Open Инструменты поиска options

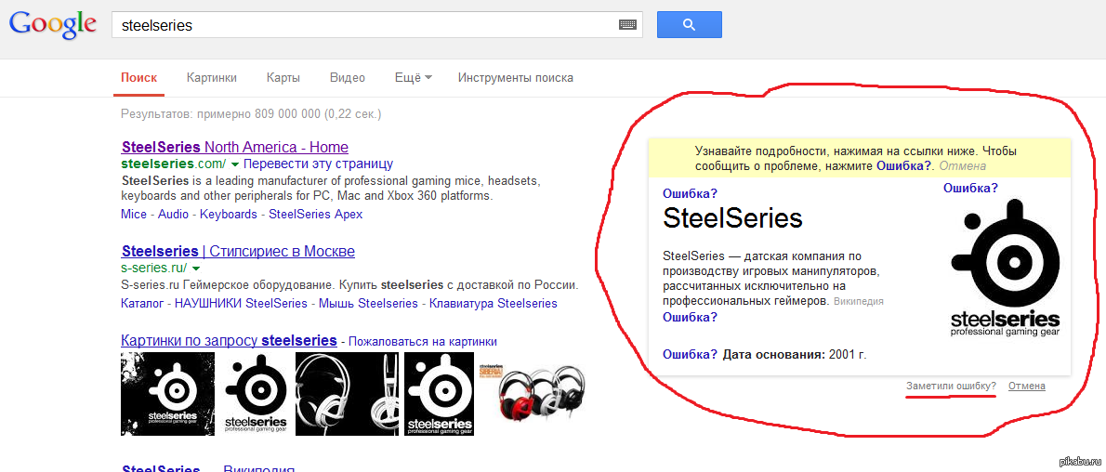click(x=515, y=78)
